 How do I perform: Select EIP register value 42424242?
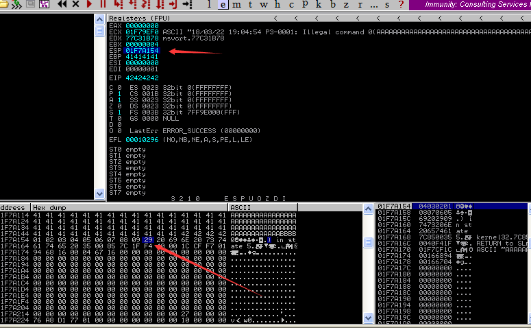(142, 78)
